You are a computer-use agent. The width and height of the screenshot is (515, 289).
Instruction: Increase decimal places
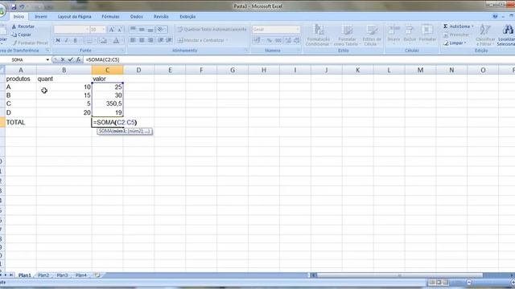pyautogui.click(x=288, y=40)
